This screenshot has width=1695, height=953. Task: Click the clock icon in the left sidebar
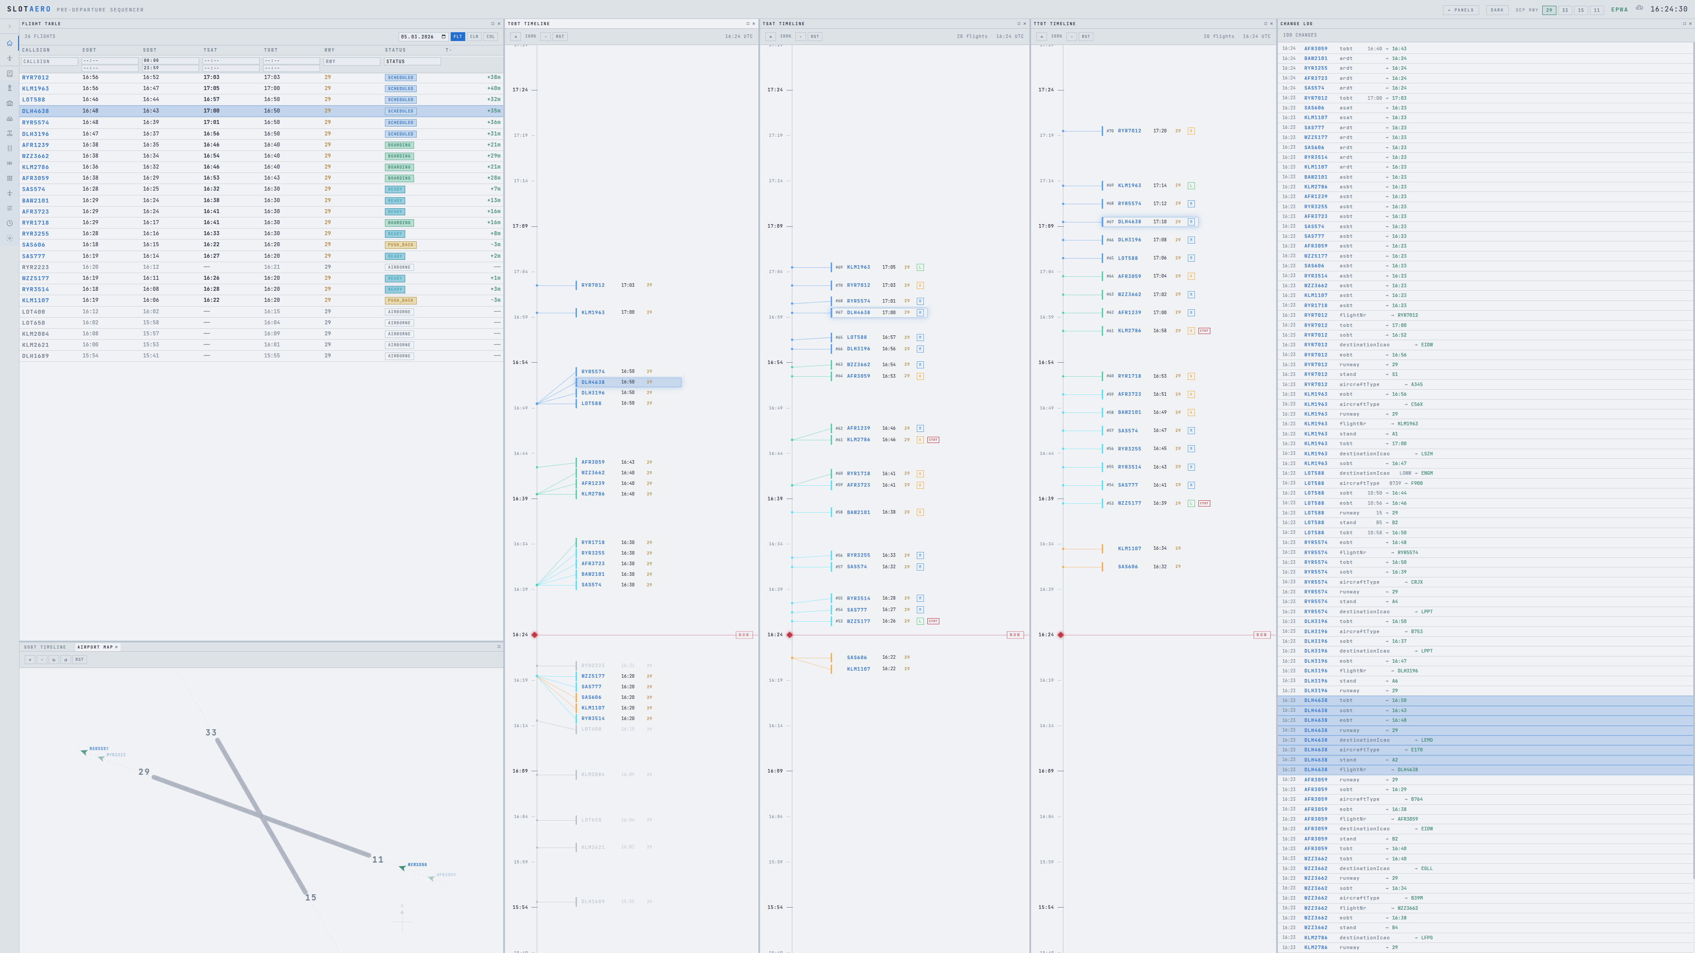pyautogui.click(x=9, y=223)
